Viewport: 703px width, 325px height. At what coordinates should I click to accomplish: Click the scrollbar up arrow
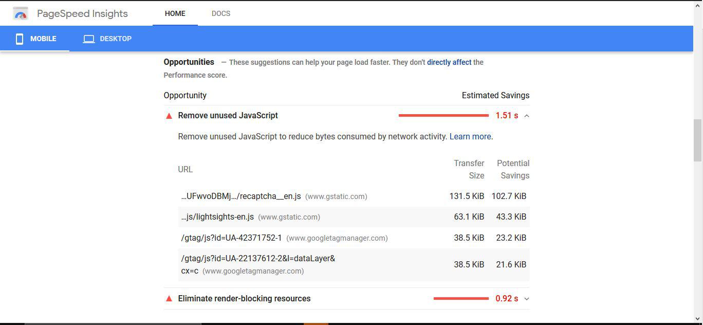coord(698,5)
